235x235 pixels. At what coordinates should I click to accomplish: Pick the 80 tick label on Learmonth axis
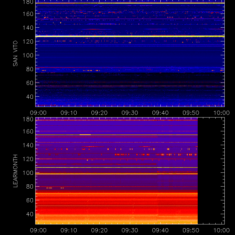pyautogui.click(x=30, y=187)
